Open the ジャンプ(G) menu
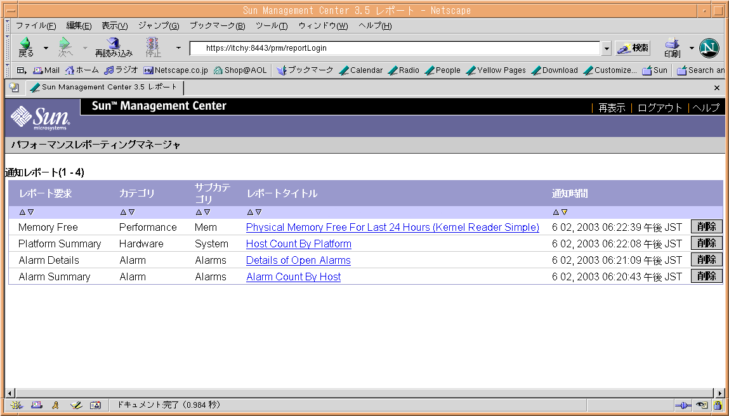729x416 pixels. [x=159, y=25]
